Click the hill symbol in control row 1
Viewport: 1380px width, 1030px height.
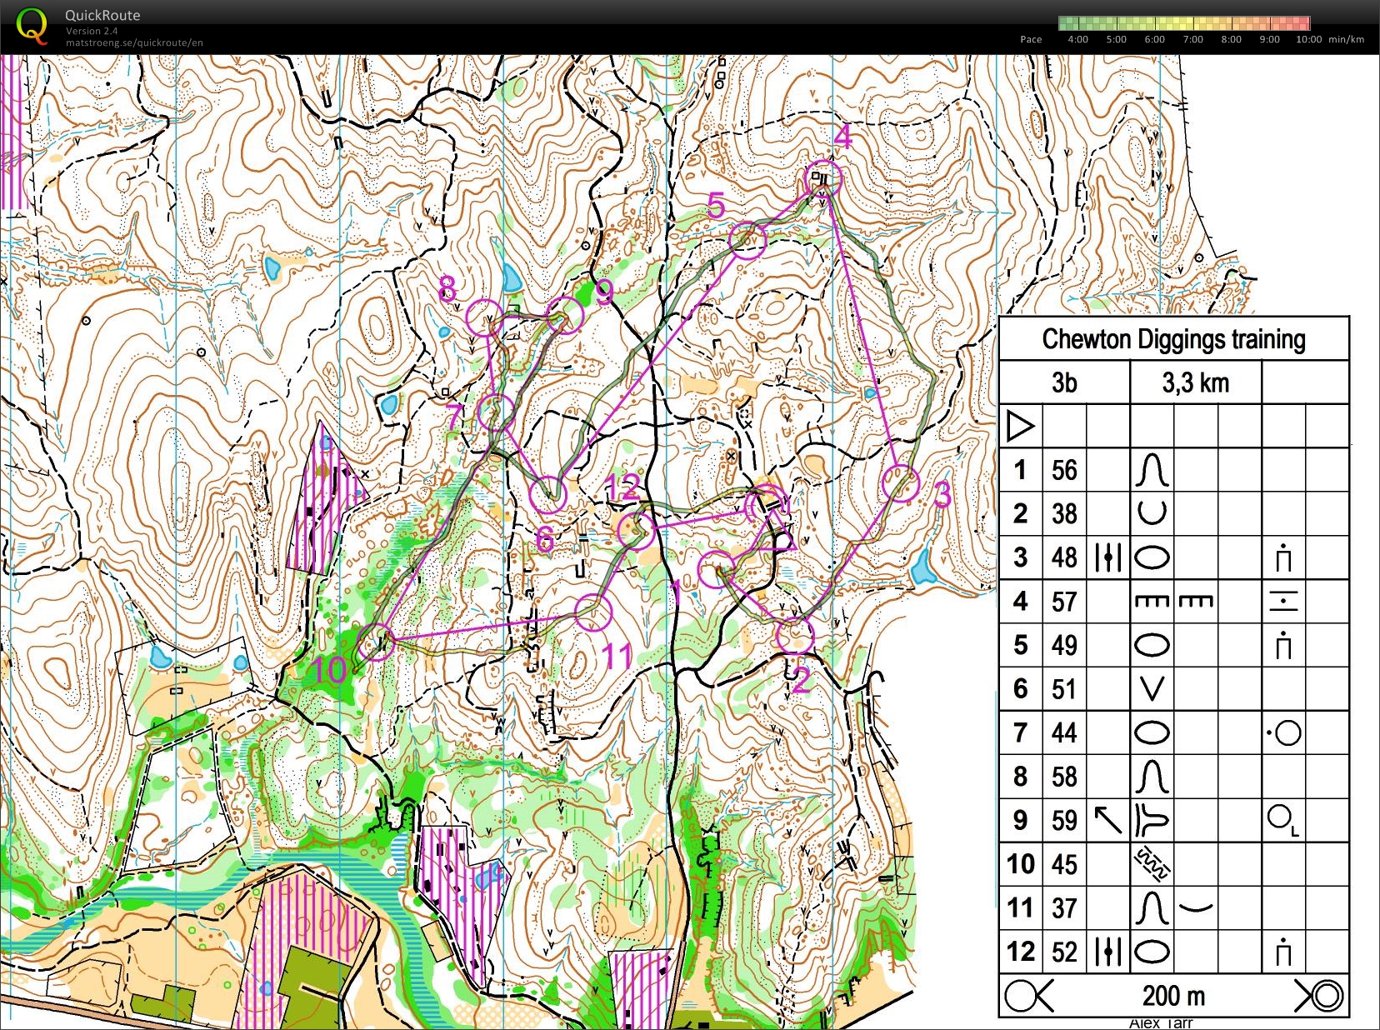point(1152,470)
